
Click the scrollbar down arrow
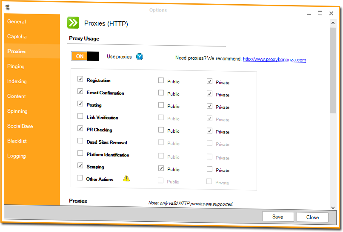(333, 208)
